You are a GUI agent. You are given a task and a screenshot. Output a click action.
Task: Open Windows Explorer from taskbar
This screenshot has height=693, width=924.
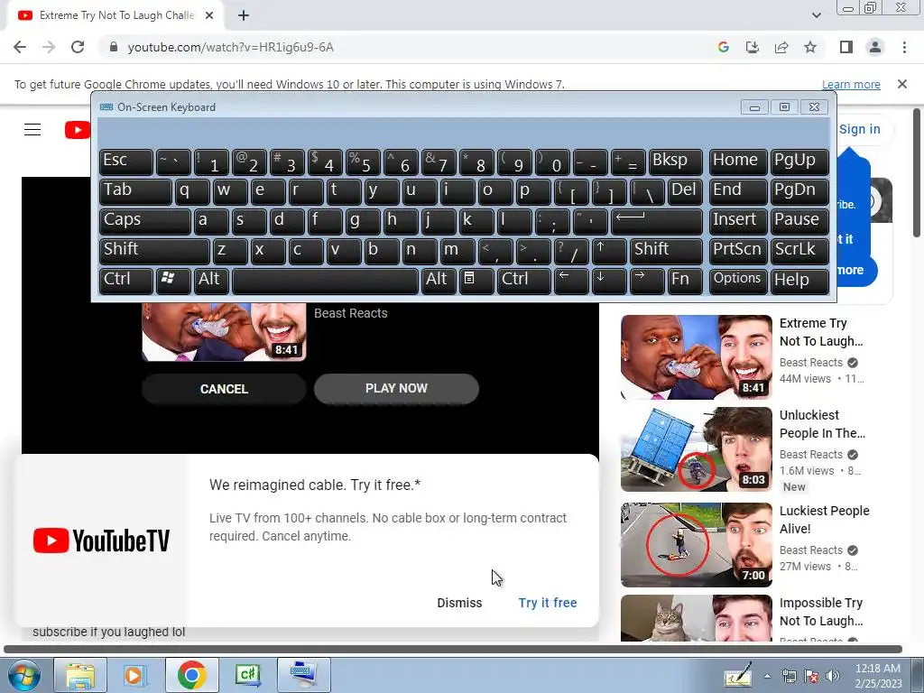click(80, 675)
